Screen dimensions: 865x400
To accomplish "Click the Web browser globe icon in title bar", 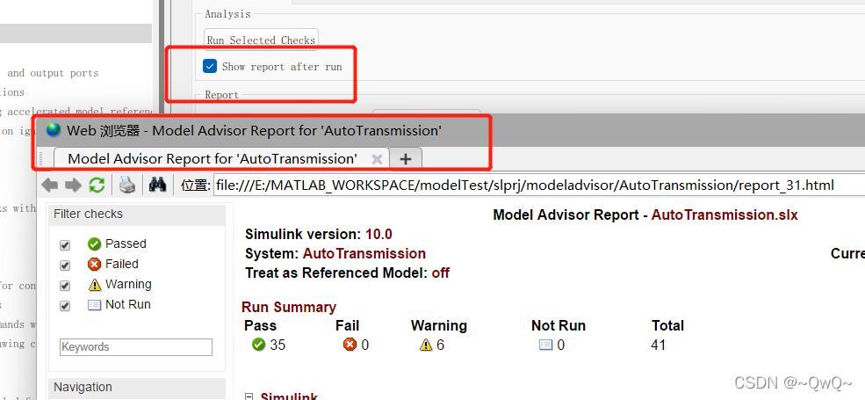I will pyautogui.click(x=54, y=130).
